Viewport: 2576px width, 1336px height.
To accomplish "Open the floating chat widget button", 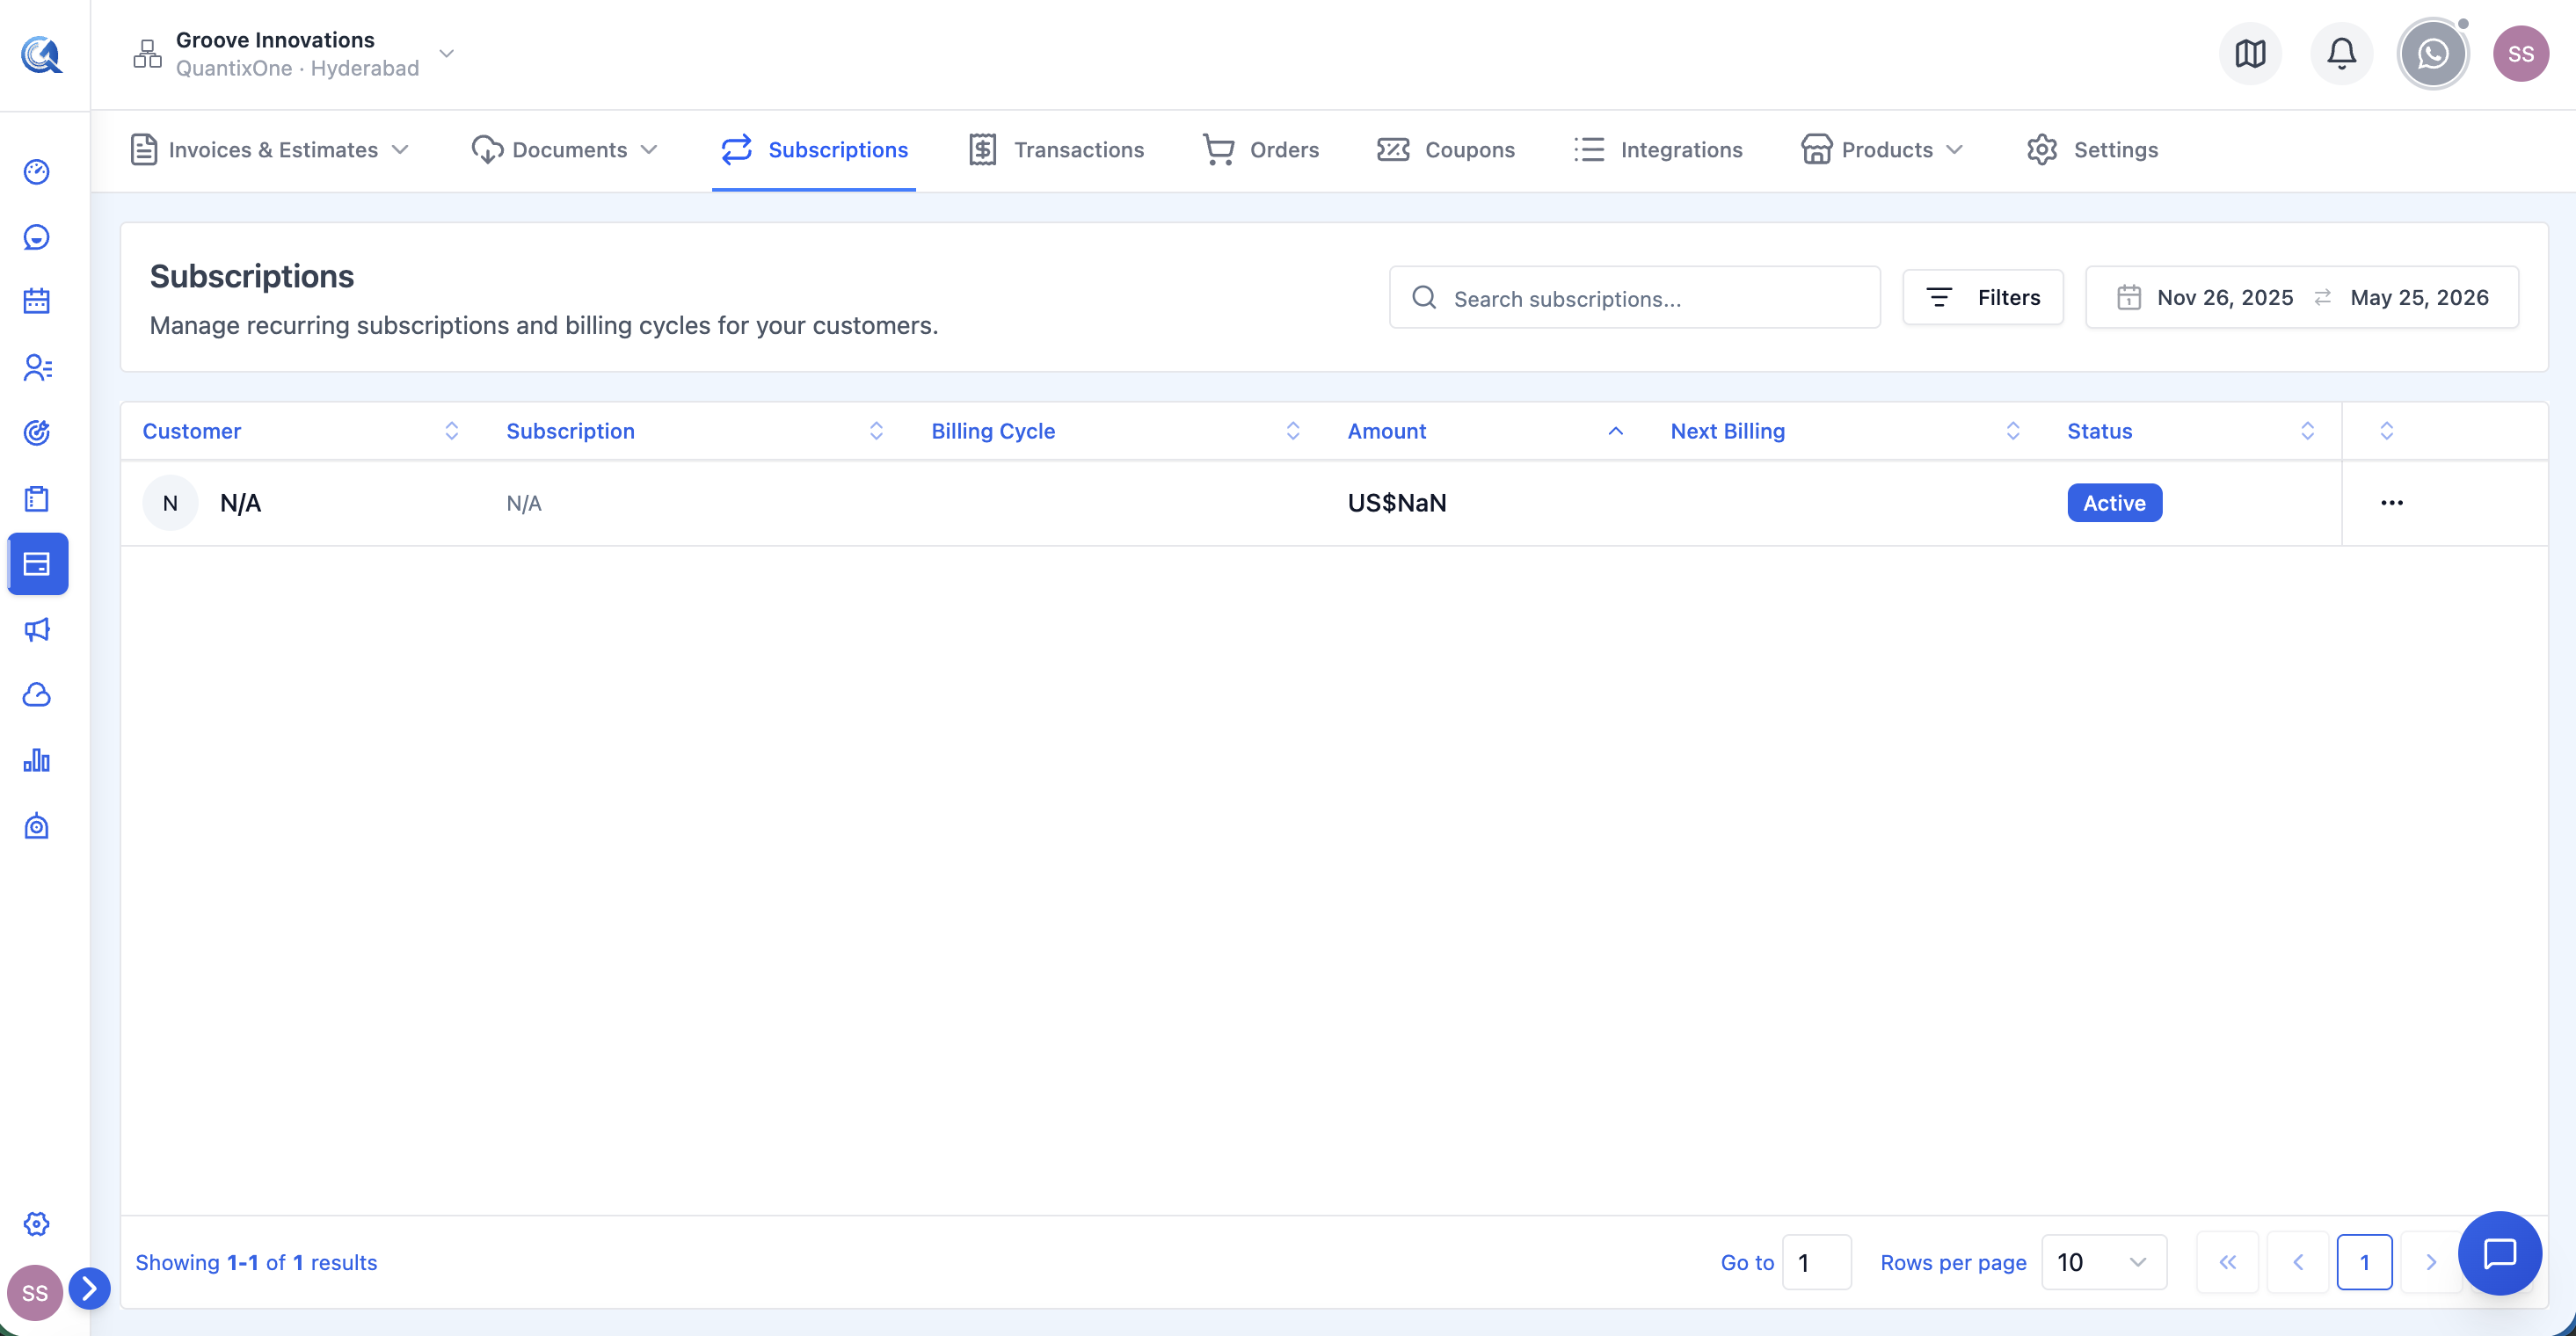I will 2499,1252.
